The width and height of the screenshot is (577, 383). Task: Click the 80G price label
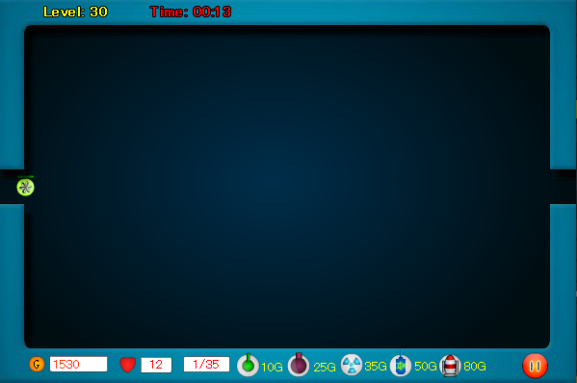point(475,366)
